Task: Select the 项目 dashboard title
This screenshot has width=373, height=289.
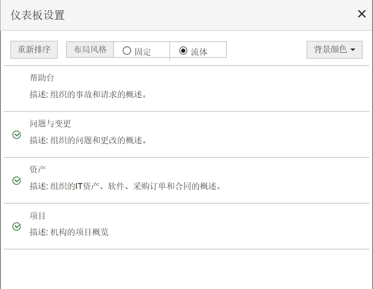Action: [x=38, y=215]
